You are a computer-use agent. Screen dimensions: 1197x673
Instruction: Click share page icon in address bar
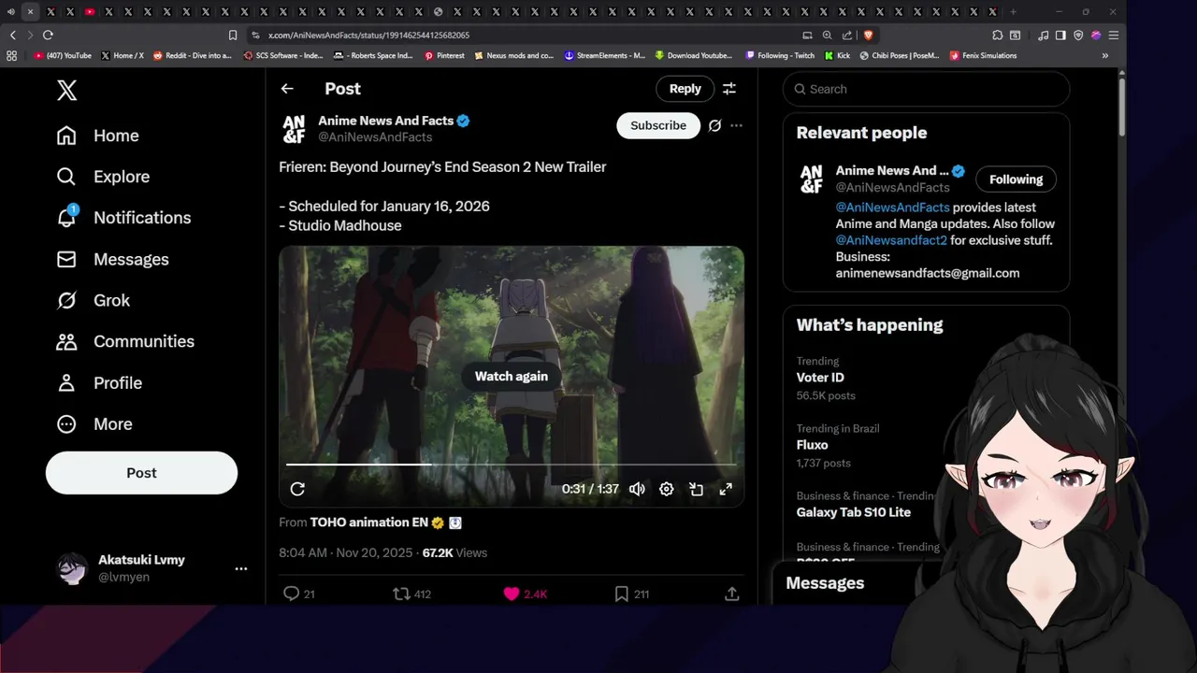point(847,35)
